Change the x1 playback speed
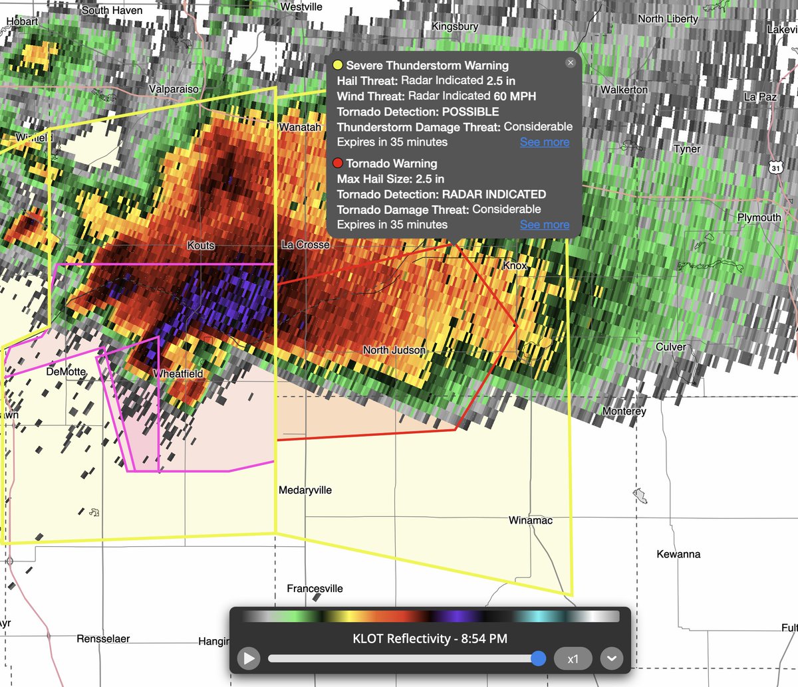The image size is (798, 687). click(573, 659)
